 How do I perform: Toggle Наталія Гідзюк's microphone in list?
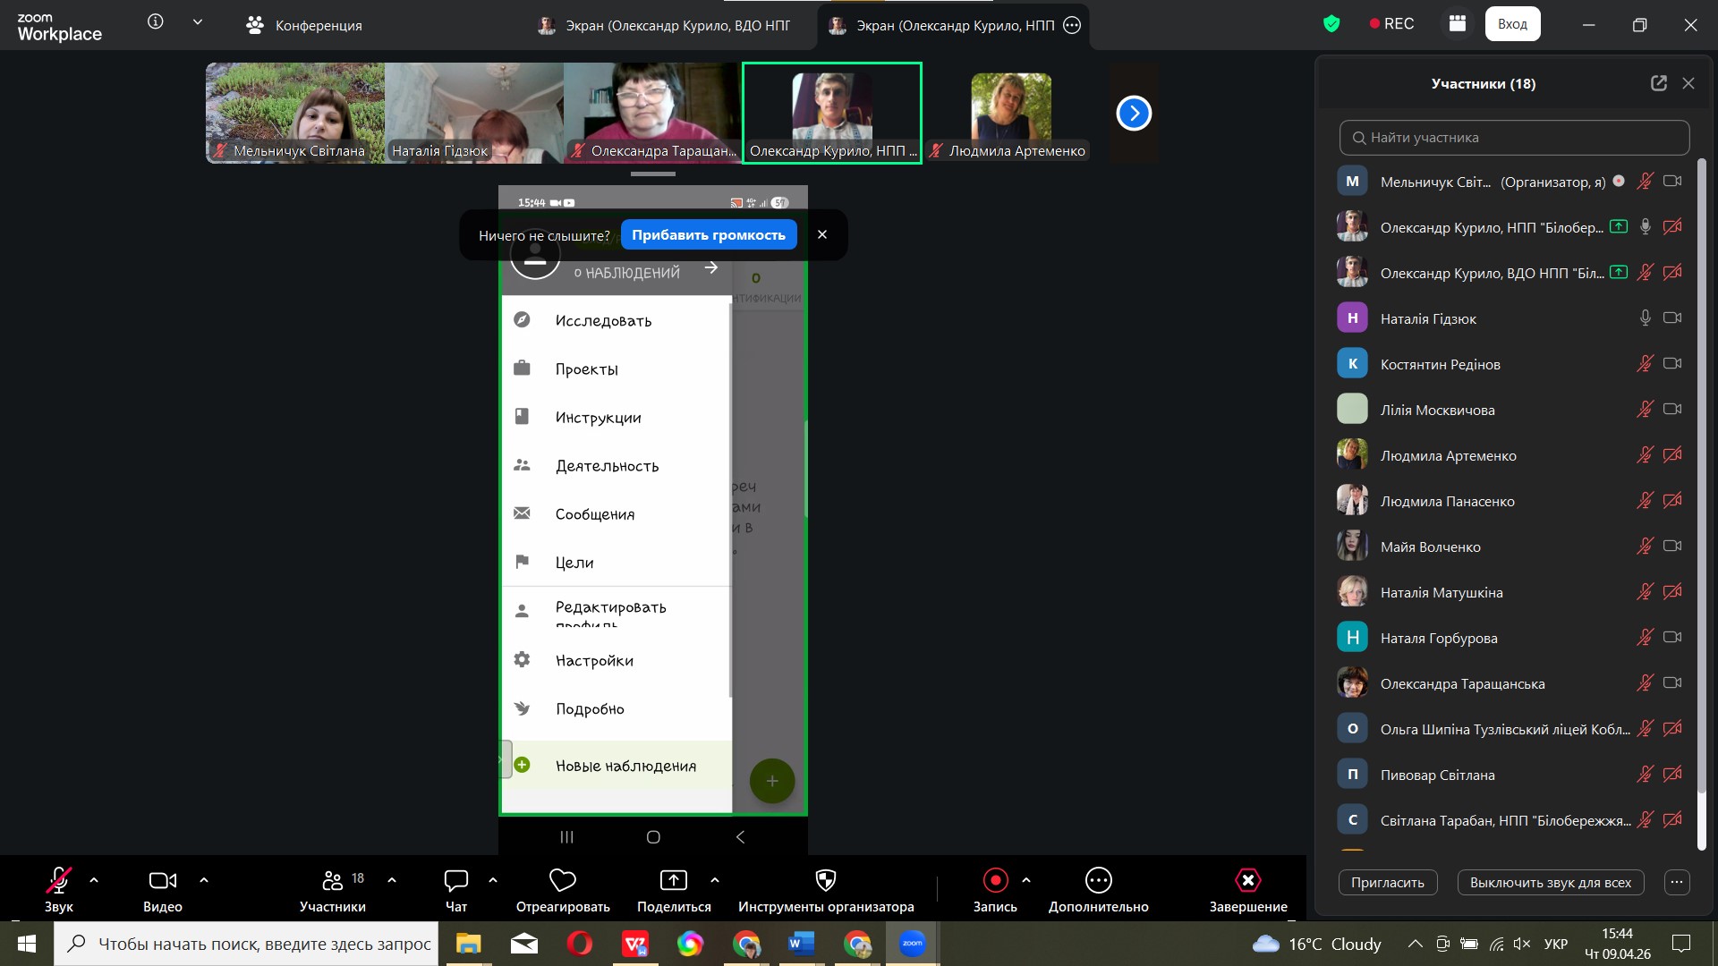tap(1645, 318)
